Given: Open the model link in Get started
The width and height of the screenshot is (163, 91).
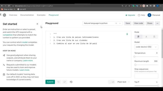Looking at the screenshot, I should 25,42.
